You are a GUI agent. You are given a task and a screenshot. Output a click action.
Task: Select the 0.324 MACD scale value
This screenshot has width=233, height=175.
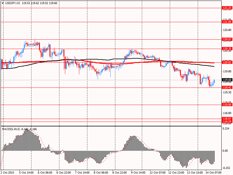click(226, 128)
